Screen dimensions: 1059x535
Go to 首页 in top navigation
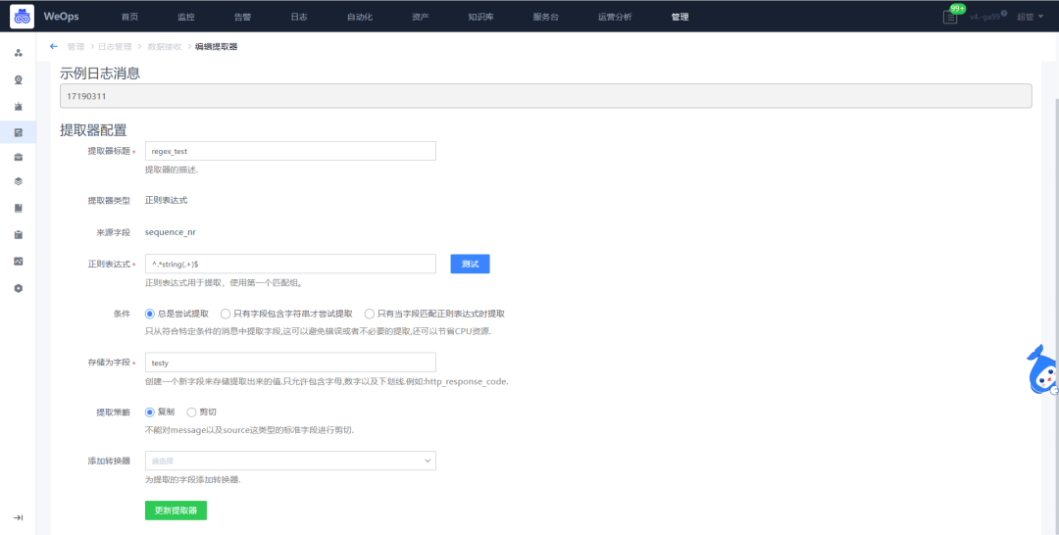[129, 17]
